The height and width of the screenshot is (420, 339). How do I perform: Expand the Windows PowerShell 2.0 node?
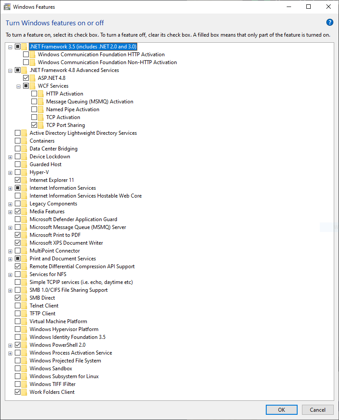pos(10,345)
